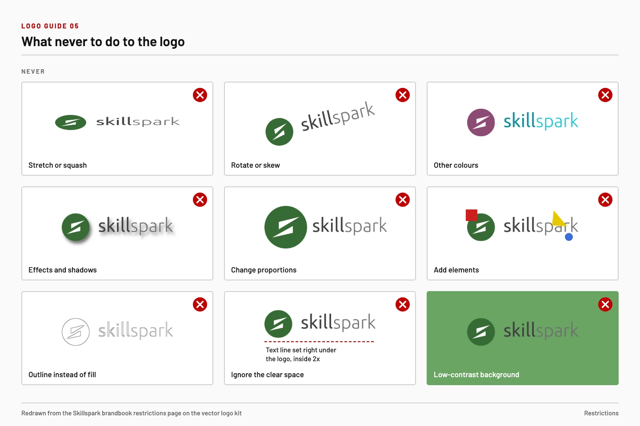This screenshot has height=426, width=640.
Task: Click the skillspark wordmark on the green background
Action: (541, 331)
